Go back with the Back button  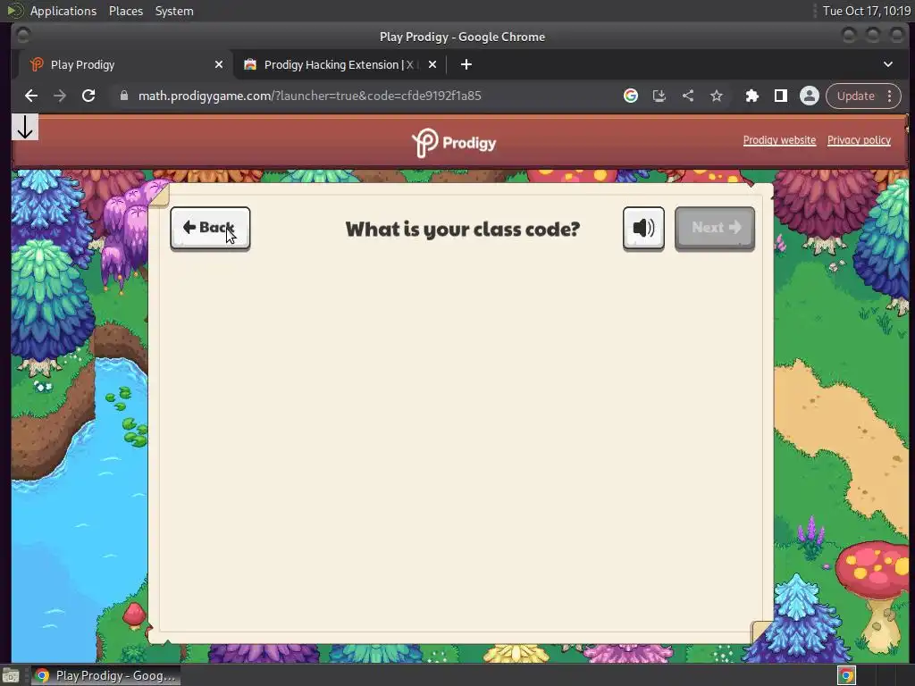tap(210, 228)
